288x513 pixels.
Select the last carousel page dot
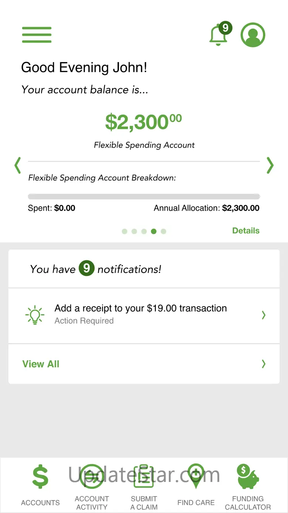164,231
